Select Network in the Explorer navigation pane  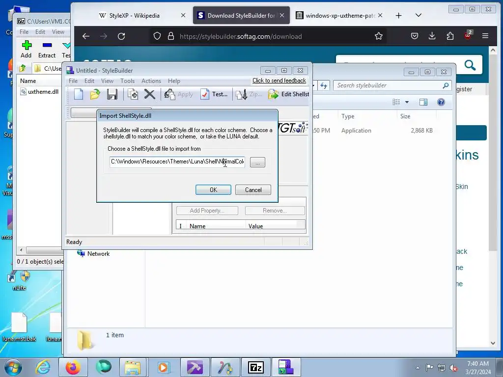point(94,254)
